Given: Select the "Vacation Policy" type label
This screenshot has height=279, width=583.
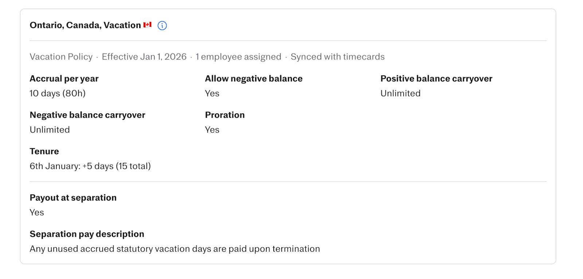Looking at the screenshot, I should pos(61,57).
